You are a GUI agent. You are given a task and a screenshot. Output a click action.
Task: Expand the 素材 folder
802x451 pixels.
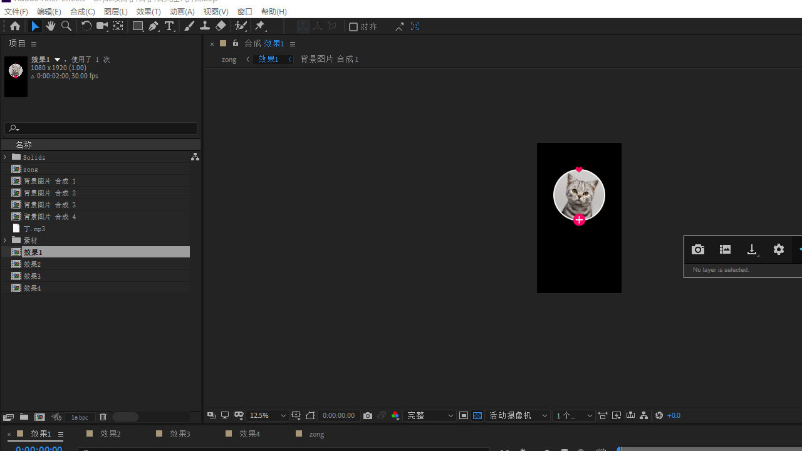pyautogui.click(x=5, y=240)
